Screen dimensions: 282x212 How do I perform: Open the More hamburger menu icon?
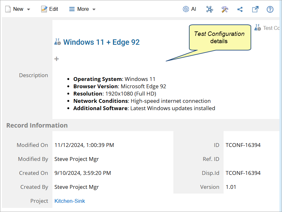[72, 9]
